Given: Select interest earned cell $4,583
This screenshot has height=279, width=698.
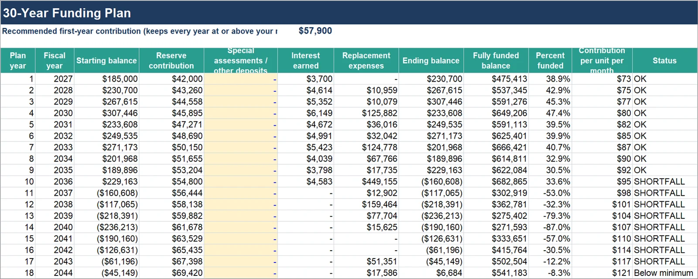Looking at the screenshot, I should click(x=306, y=182).
